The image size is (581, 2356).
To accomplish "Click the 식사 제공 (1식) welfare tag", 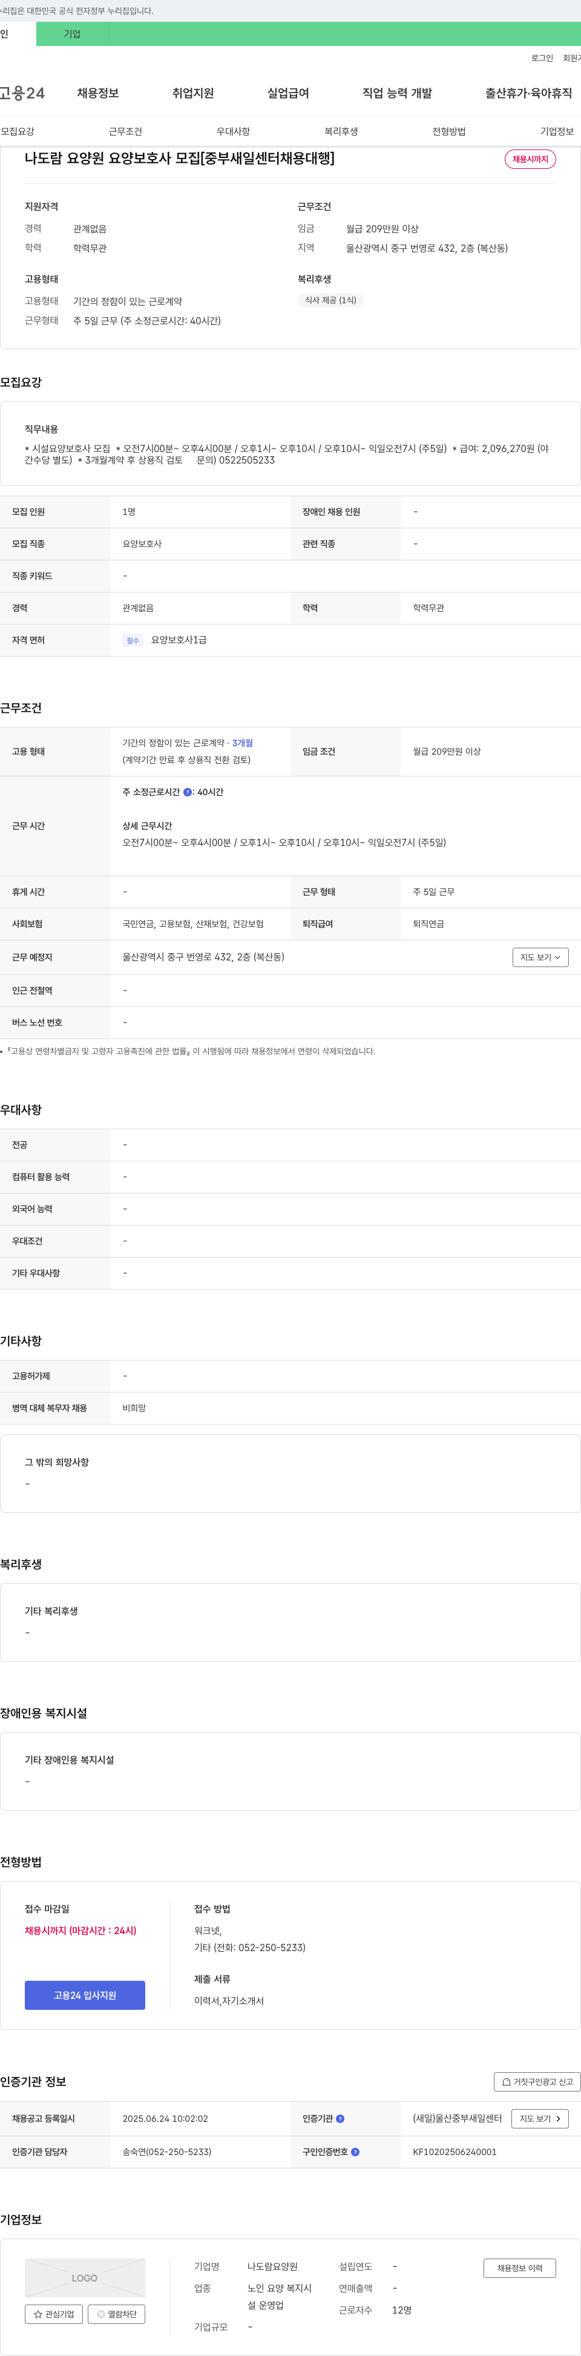I will click(330, 300).
